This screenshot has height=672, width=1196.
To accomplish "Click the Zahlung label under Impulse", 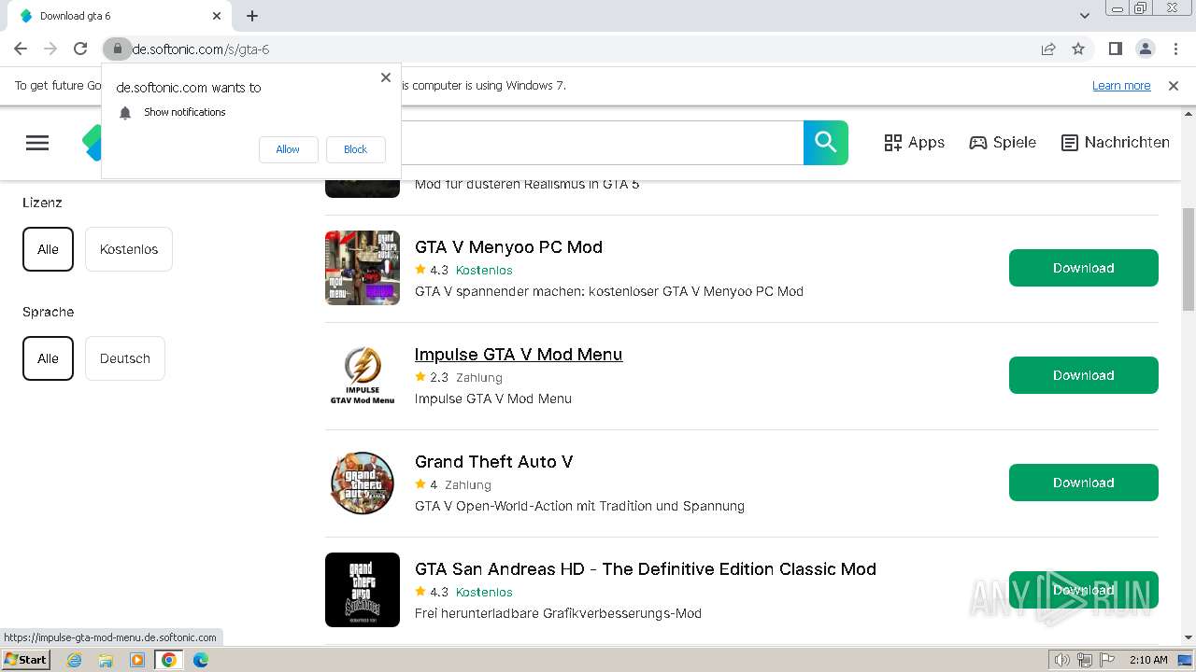I will (x=479, y=377).
